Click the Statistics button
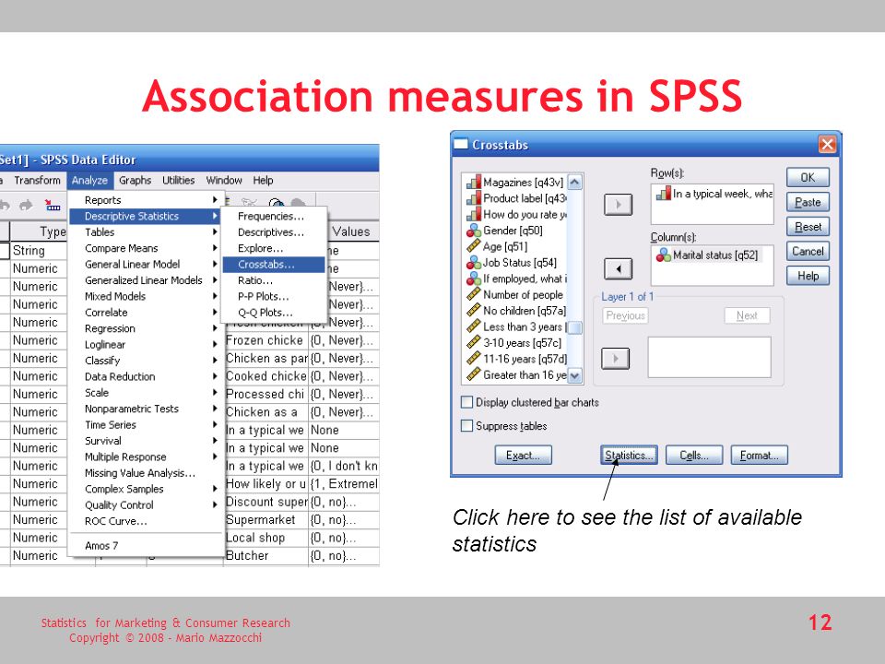 point(629,455)
